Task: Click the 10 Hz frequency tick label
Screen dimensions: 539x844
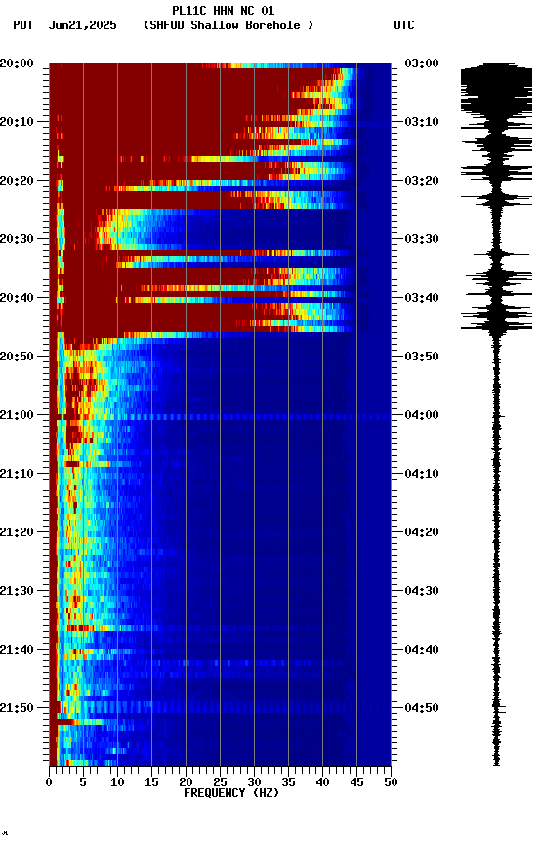Action: [117, 782]
